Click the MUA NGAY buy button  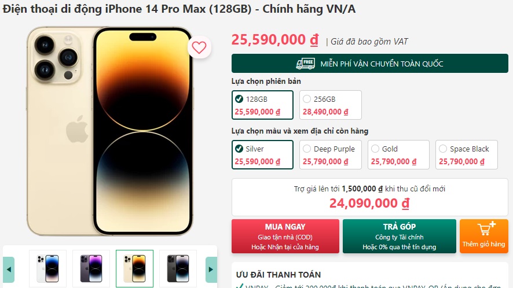[285, 237]
